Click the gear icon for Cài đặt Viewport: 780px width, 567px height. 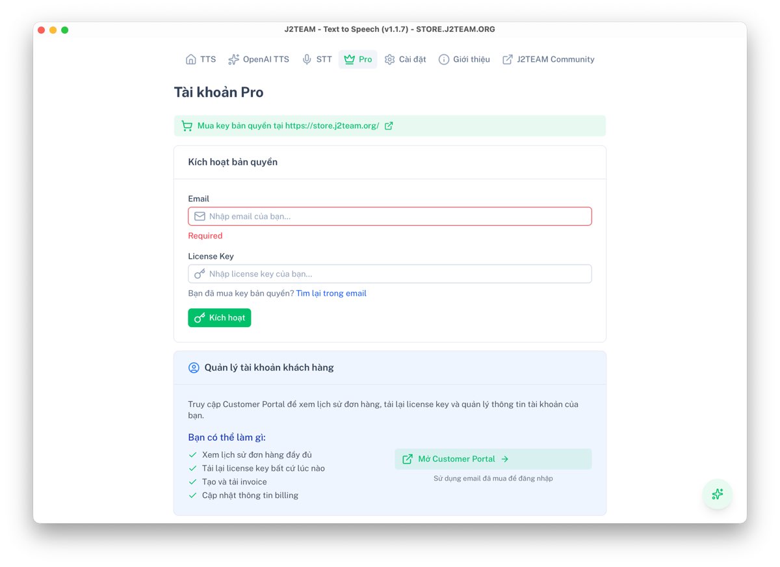tap(389, 59)
